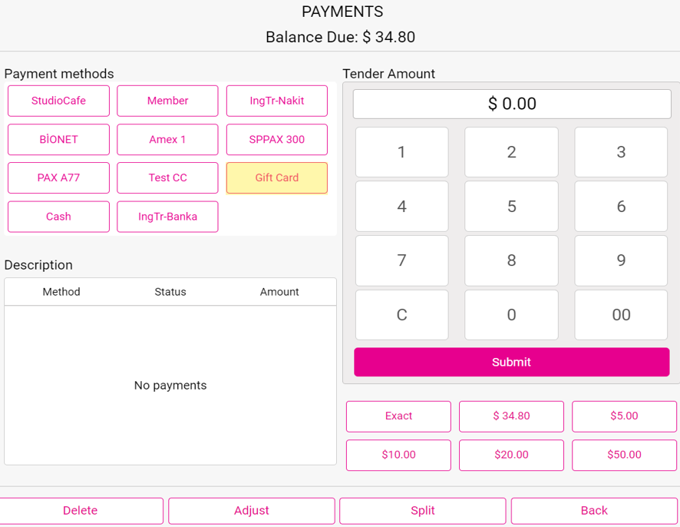This screenshot has height=527, width=680.
Task: Choose the IngTr-Banka payment method
Action: [x=167, y=217]
